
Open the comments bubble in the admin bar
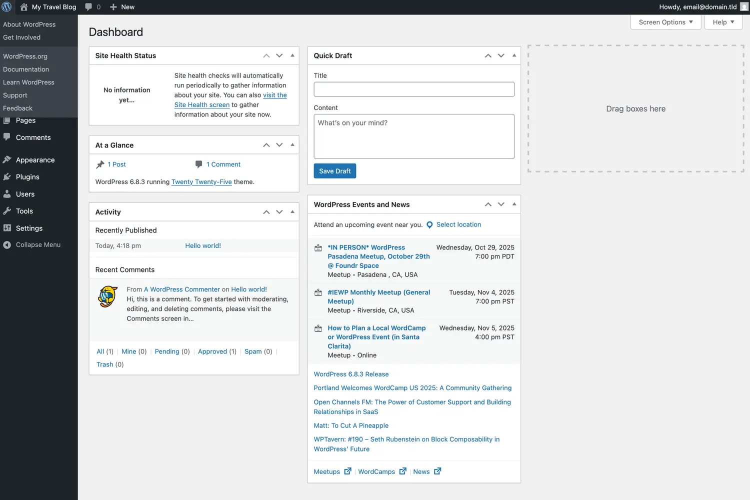[x=92, y=7]
